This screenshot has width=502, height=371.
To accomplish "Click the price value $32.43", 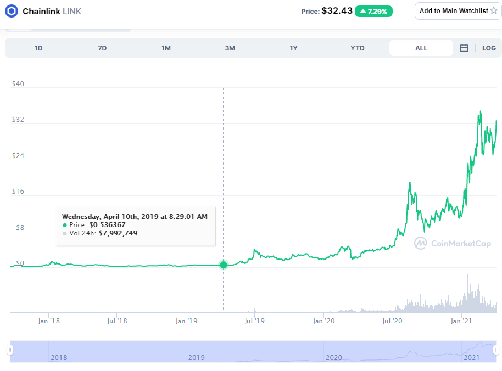I will (337, 11).
